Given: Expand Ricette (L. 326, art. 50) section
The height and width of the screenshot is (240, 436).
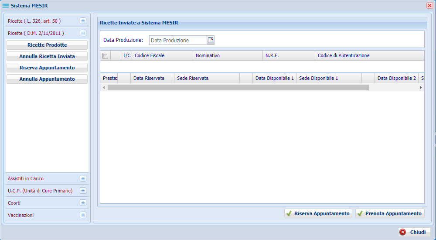Looking at the screenshot, I should click(x=83, y=21).
